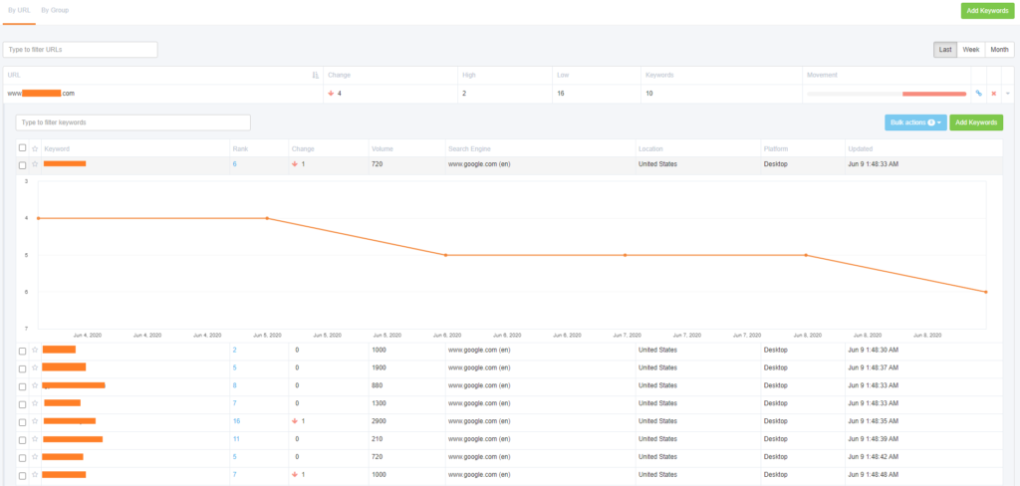1020x486 pixels.
Task: Select the Month time range
Action: point(1000,50)
